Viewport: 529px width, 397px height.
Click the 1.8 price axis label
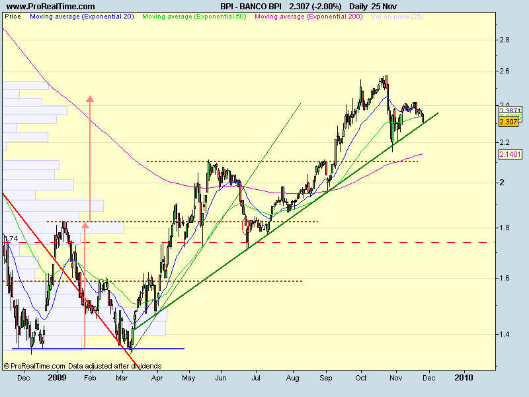click(505, 228)
